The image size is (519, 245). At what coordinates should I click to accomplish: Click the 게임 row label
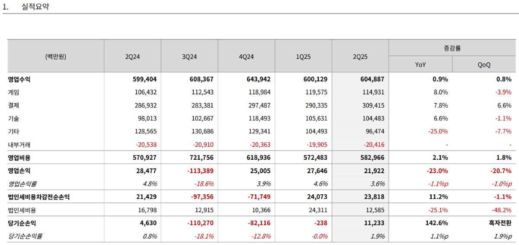(x=13, y=92)
